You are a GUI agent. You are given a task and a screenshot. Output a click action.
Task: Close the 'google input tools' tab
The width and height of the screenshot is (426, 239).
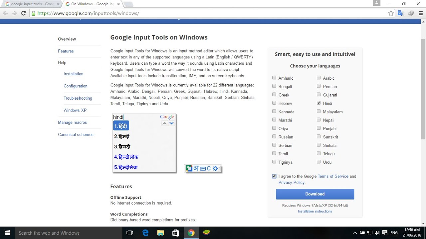[58, 4]
